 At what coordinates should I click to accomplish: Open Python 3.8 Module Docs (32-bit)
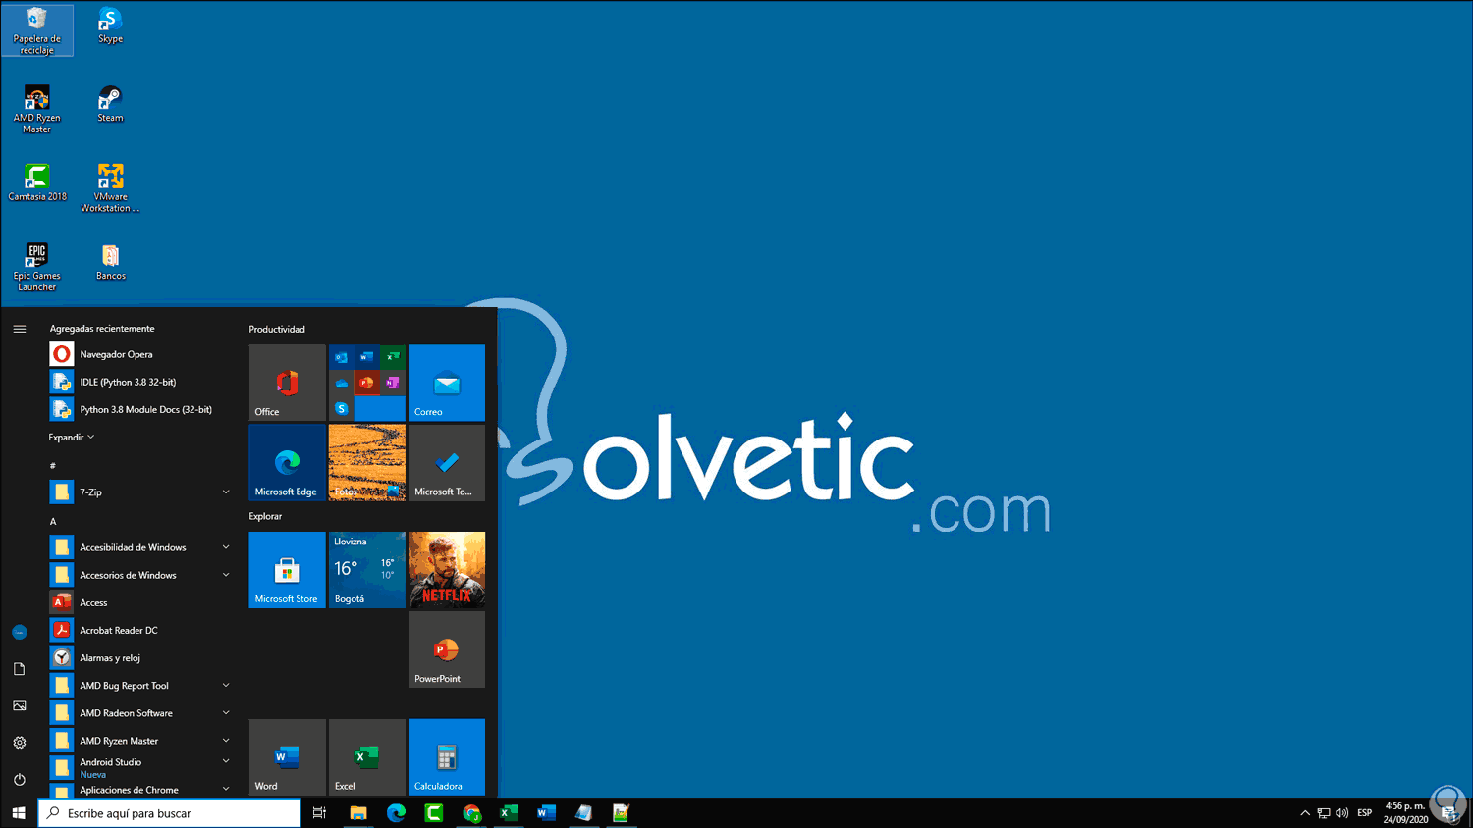coord(140,409)
